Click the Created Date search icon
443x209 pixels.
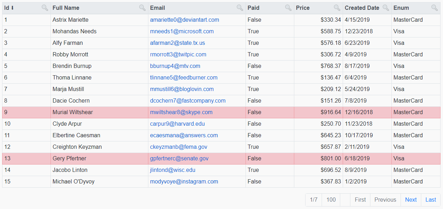385,7
